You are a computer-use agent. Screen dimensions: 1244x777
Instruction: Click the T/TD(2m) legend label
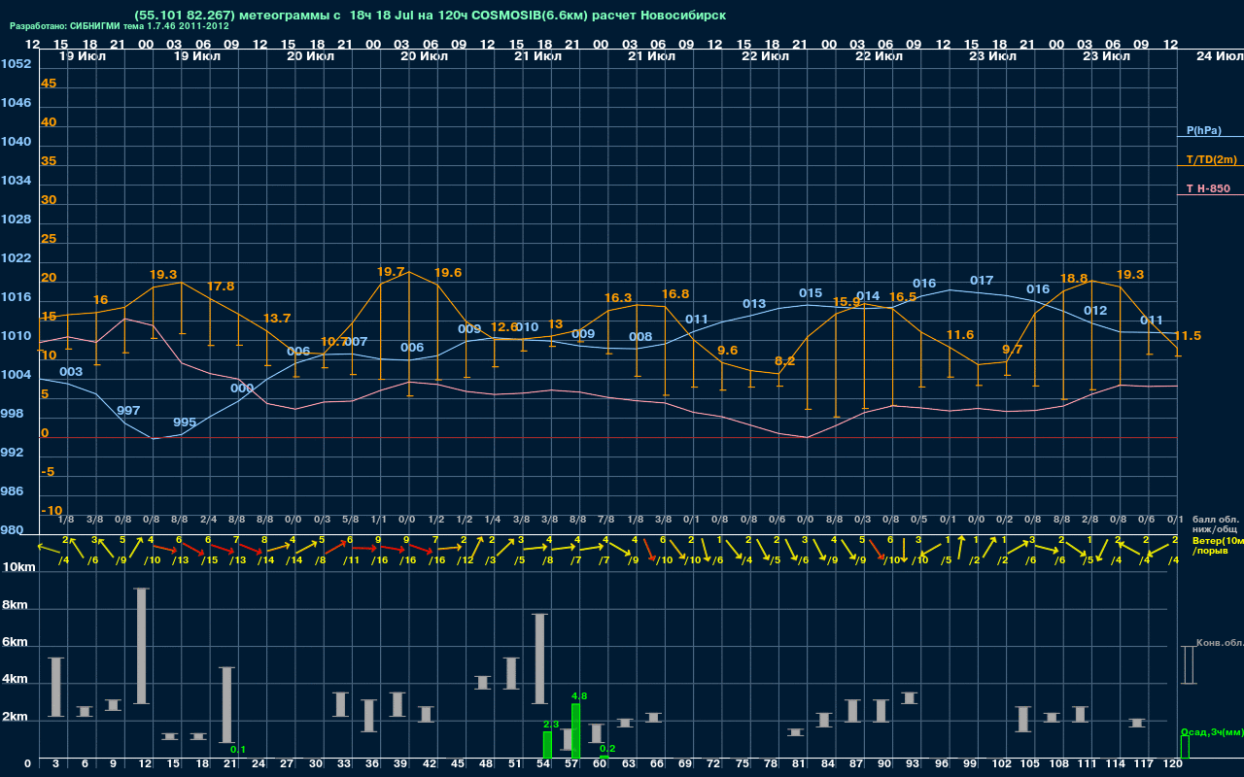point(1211,159)
